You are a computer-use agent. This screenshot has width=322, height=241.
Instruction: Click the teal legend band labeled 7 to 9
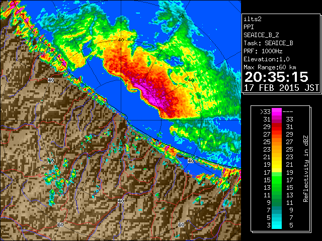click(277, 210)
